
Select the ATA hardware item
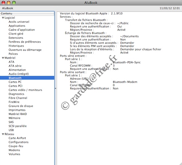point(11,62)
